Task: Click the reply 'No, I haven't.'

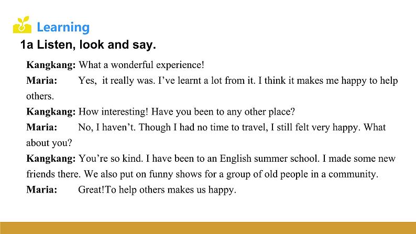Action: pyautogui.click(x=107, y=127)
